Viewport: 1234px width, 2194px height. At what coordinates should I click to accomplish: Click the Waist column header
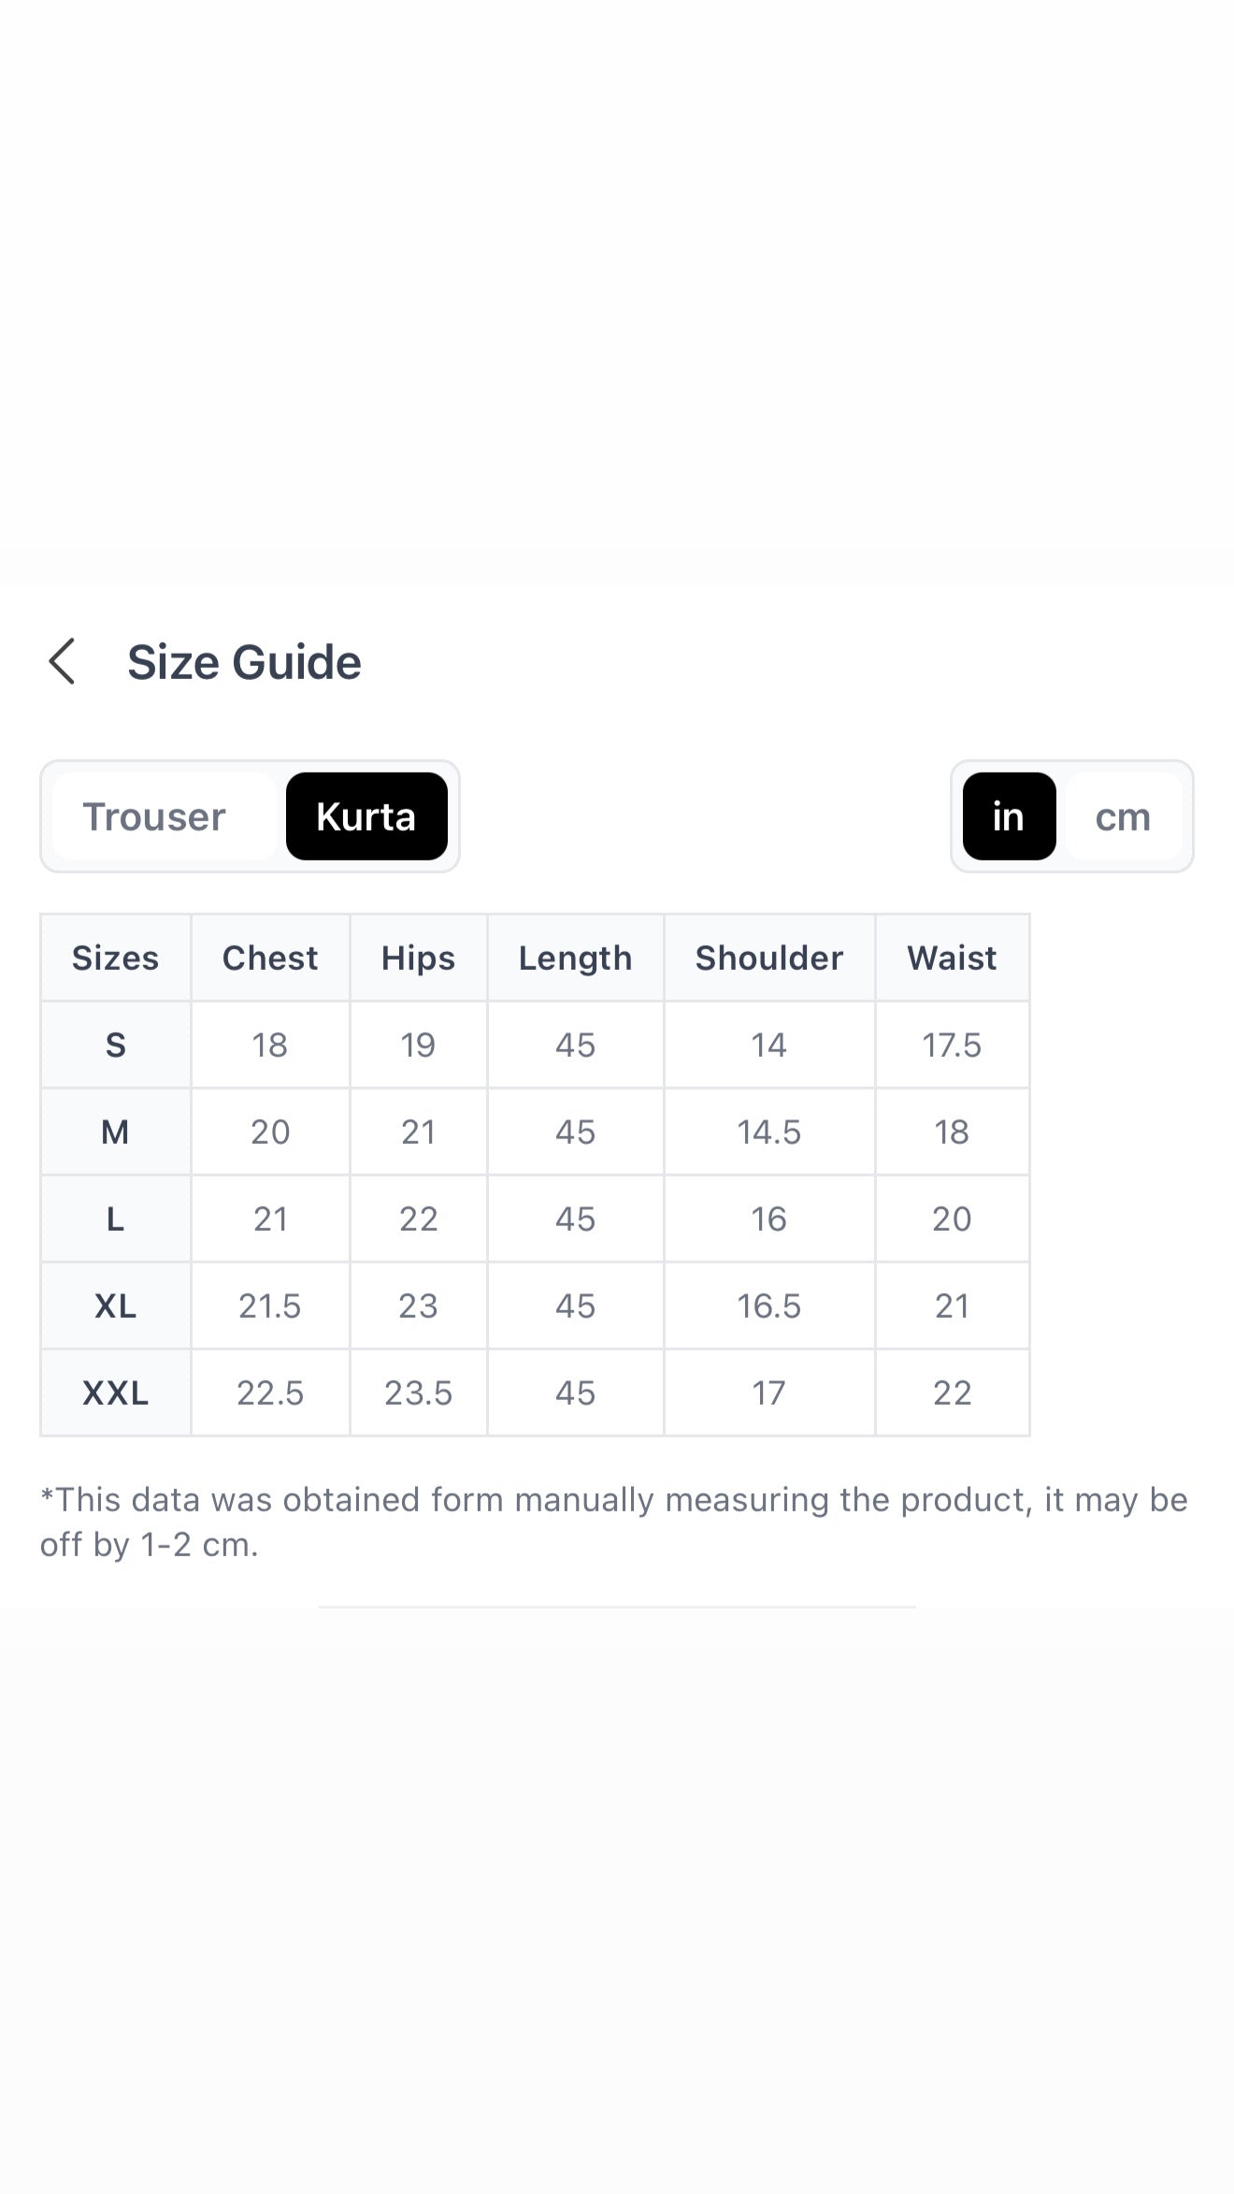coord(952,958)
